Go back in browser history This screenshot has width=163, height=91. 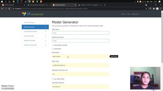[x=2, y=9]
